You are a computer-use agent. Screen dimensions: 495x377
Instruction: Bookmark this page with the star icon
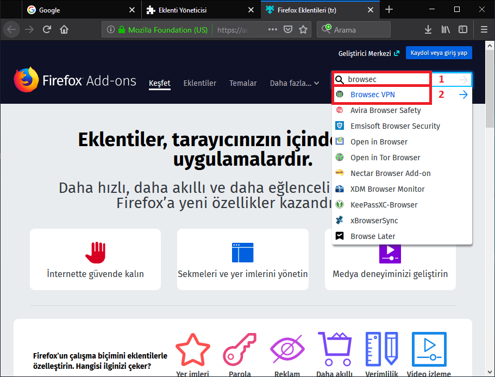coord(303,29)
